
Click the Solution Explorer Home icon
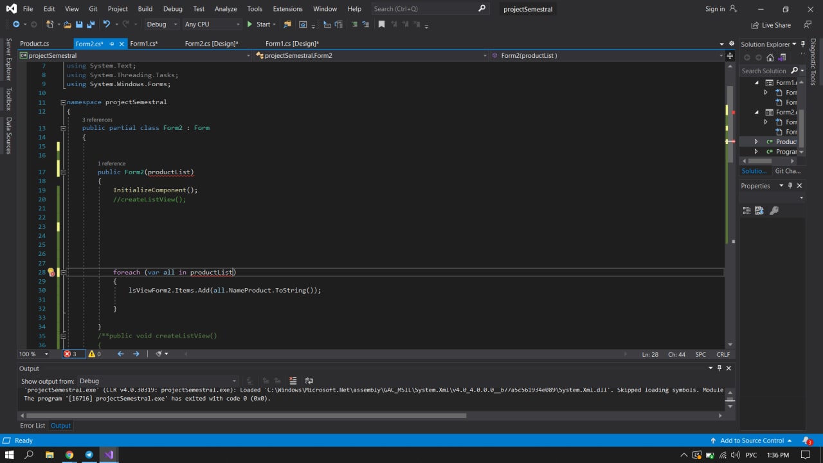coord(770,58)
